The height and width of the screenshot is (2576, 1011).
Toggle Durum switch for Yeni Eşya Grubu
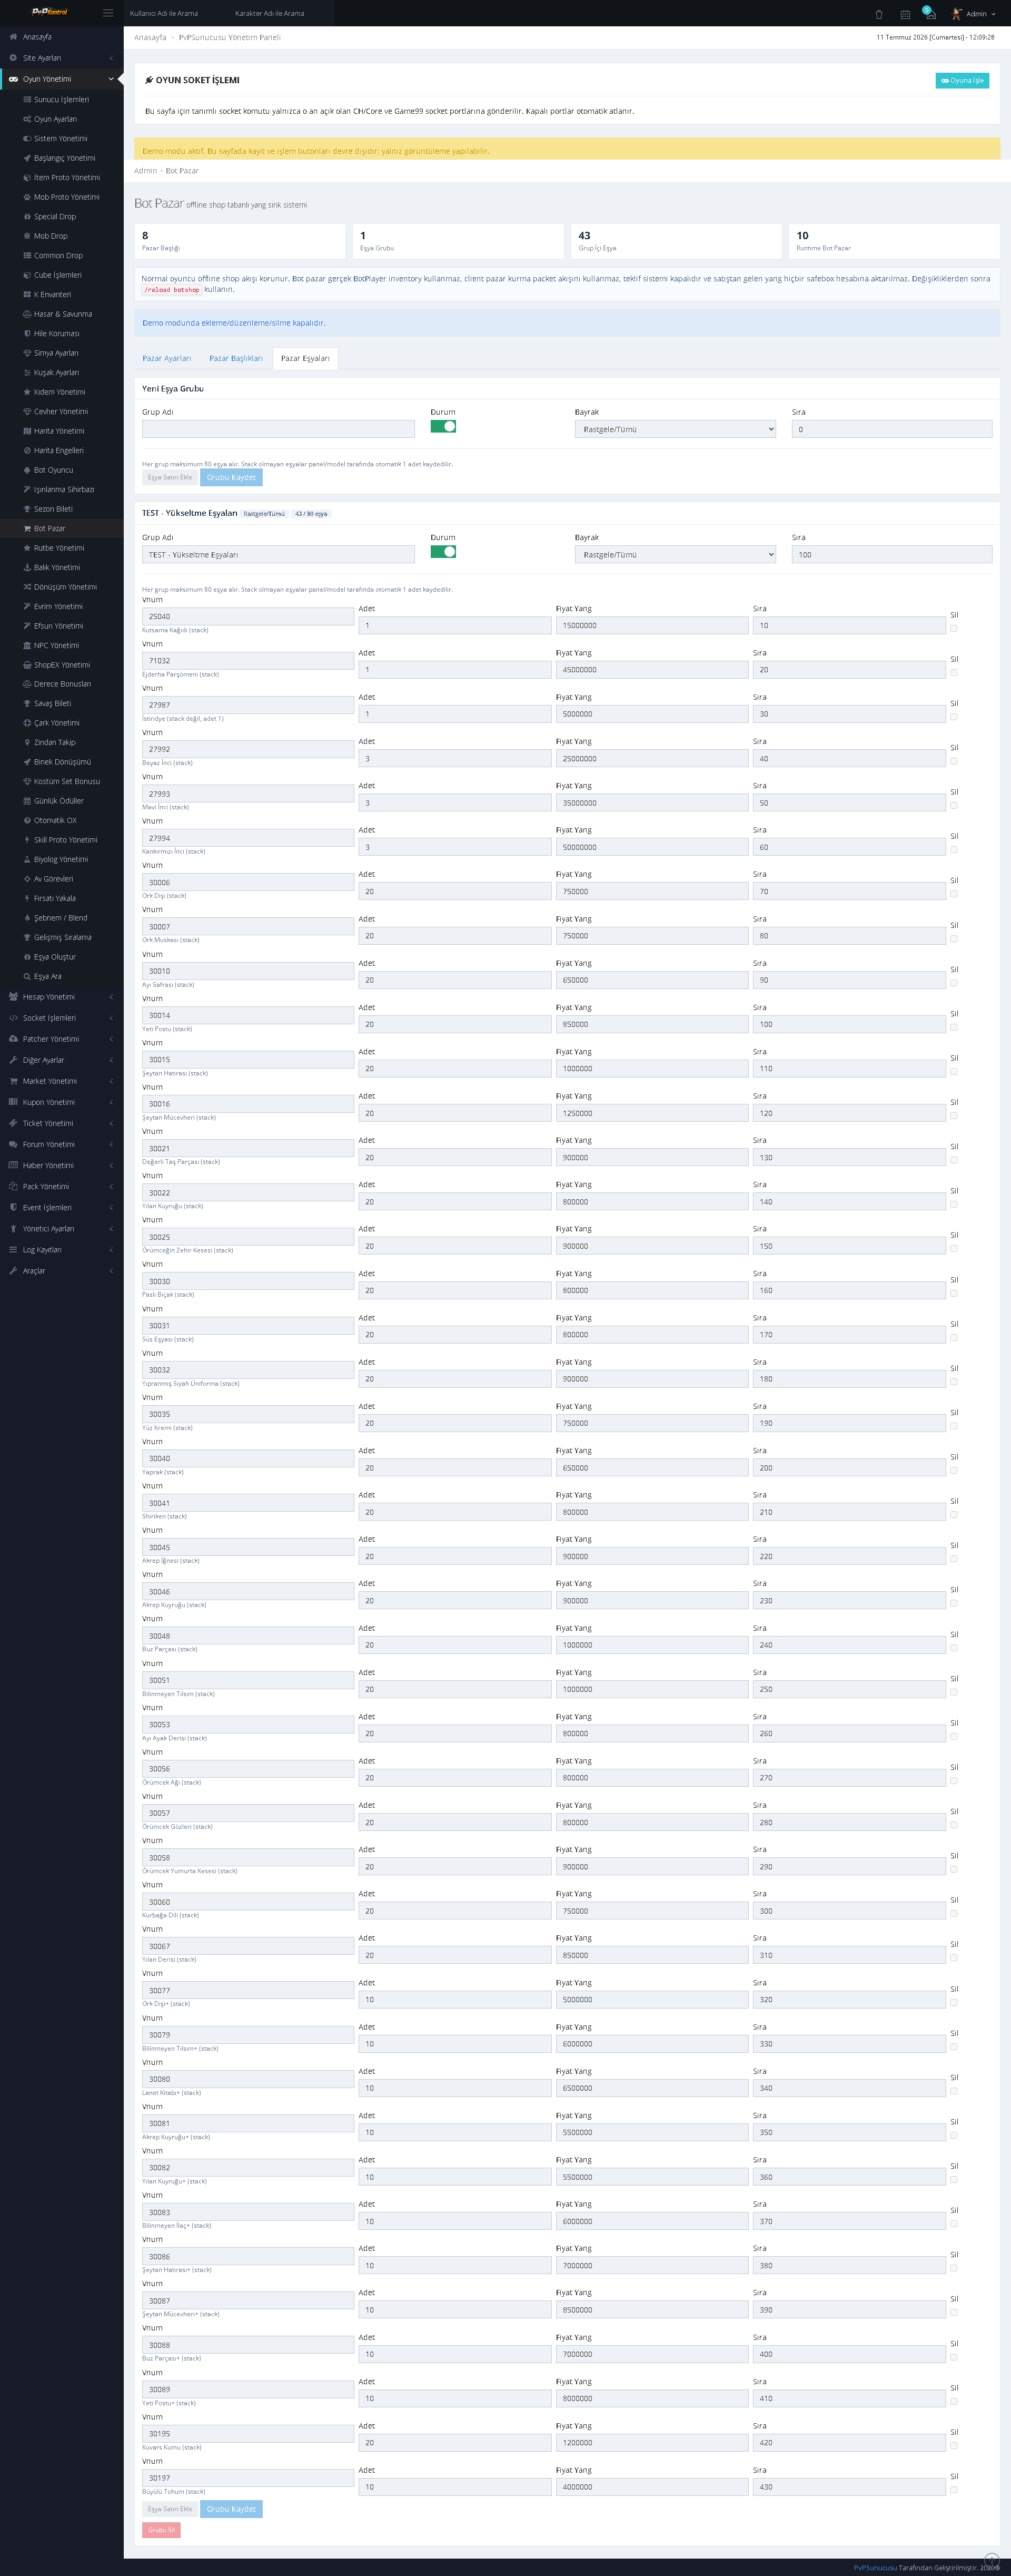(x=443, y=426)
